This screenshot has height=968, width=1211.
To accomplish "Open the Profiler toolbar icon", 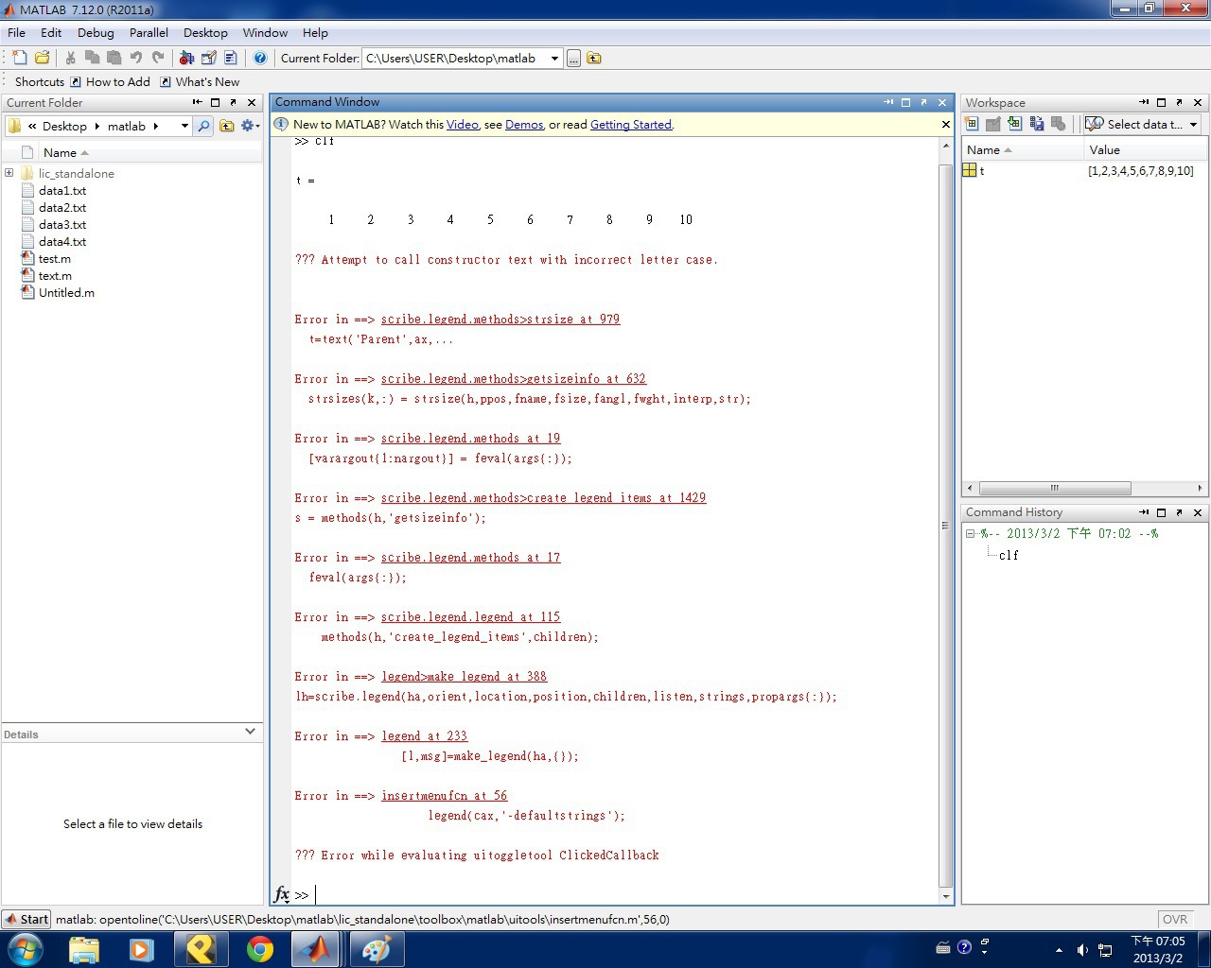I will click(x=230, y=58).
